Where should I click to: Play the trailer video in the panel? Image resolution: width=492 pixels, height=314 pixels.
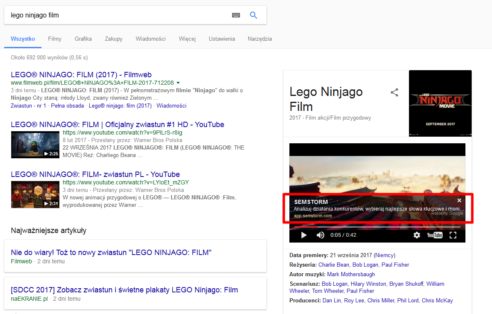pyautogui.click(x=304, y=235)
